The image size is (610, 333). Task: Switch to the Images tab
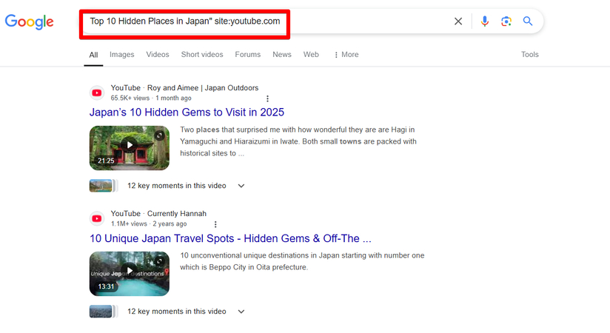[121, 55]
